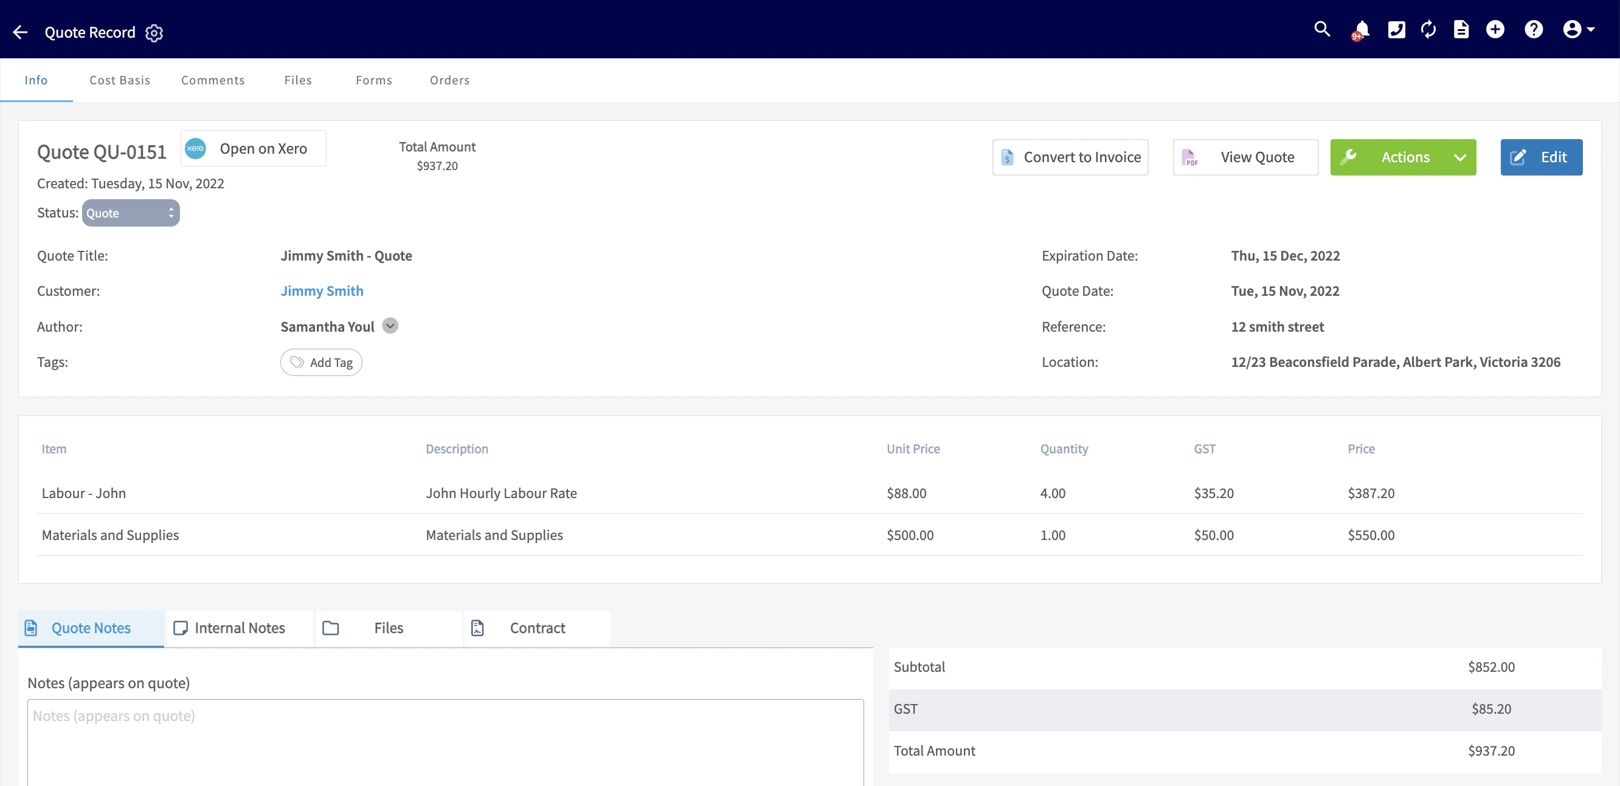Click the Description column header
This screenshot has width=1620, height=786.
coord(457,449)
